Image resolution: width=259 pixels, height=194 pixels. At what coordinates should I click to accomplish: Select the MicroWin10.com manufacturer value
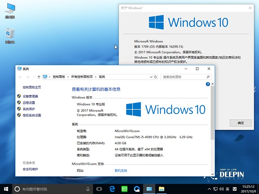point(127,131)
